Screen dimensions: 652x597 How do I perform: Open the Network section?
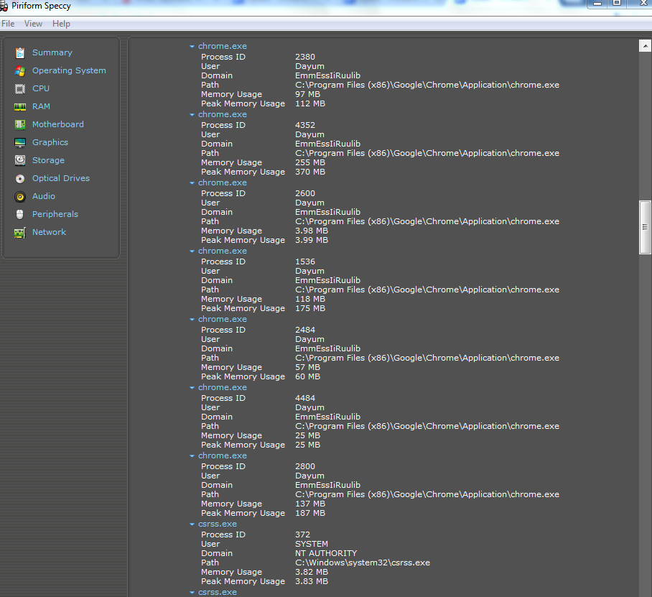(x=49, y=232)
